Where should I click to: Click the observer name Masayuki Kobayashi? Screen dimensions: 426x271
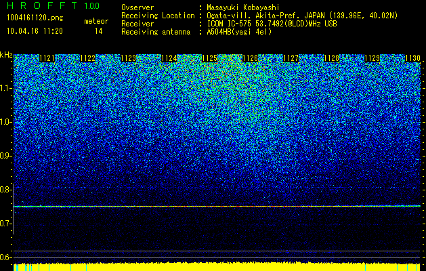(x=243, y=8)
